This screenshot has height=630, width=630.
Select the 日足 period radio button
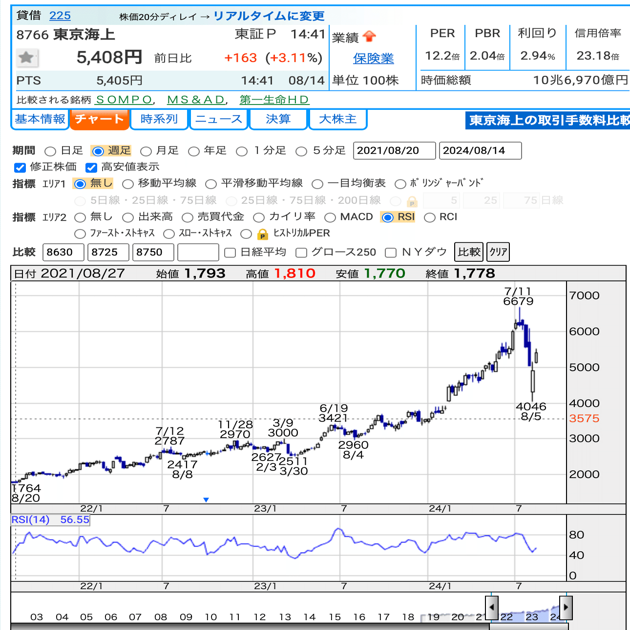pyautogui.click(x=50, y=151)
